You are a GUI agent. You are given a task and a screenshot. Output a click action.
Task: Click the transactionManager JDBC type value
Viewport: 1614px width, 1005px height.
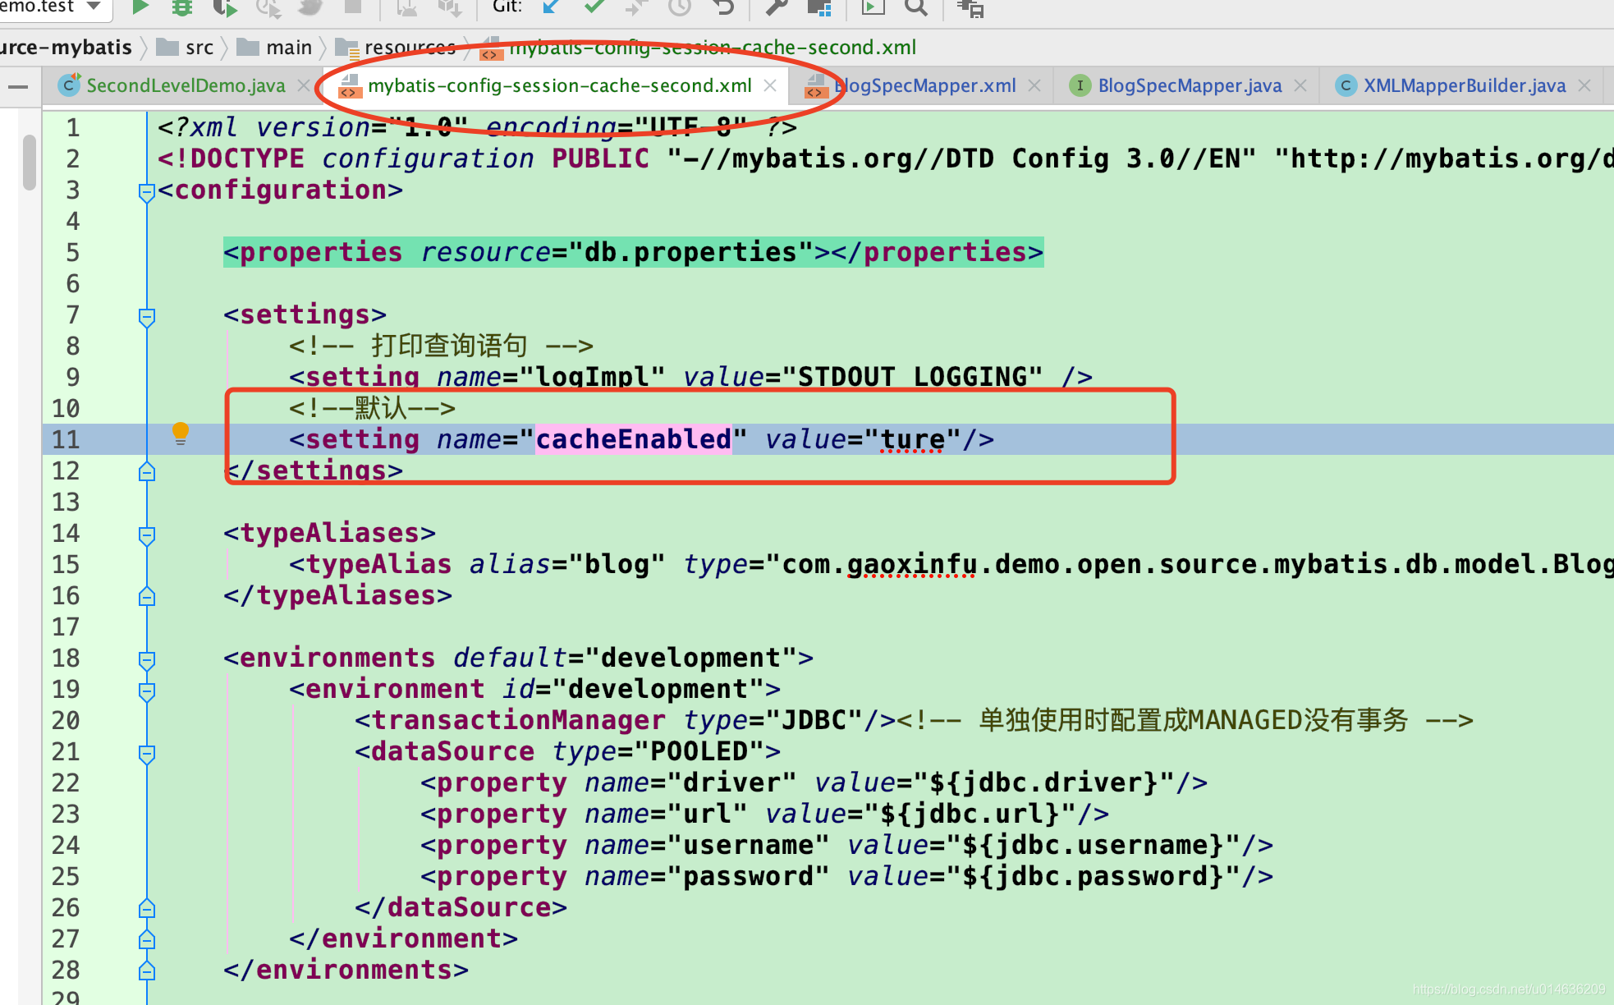point(814,720)
